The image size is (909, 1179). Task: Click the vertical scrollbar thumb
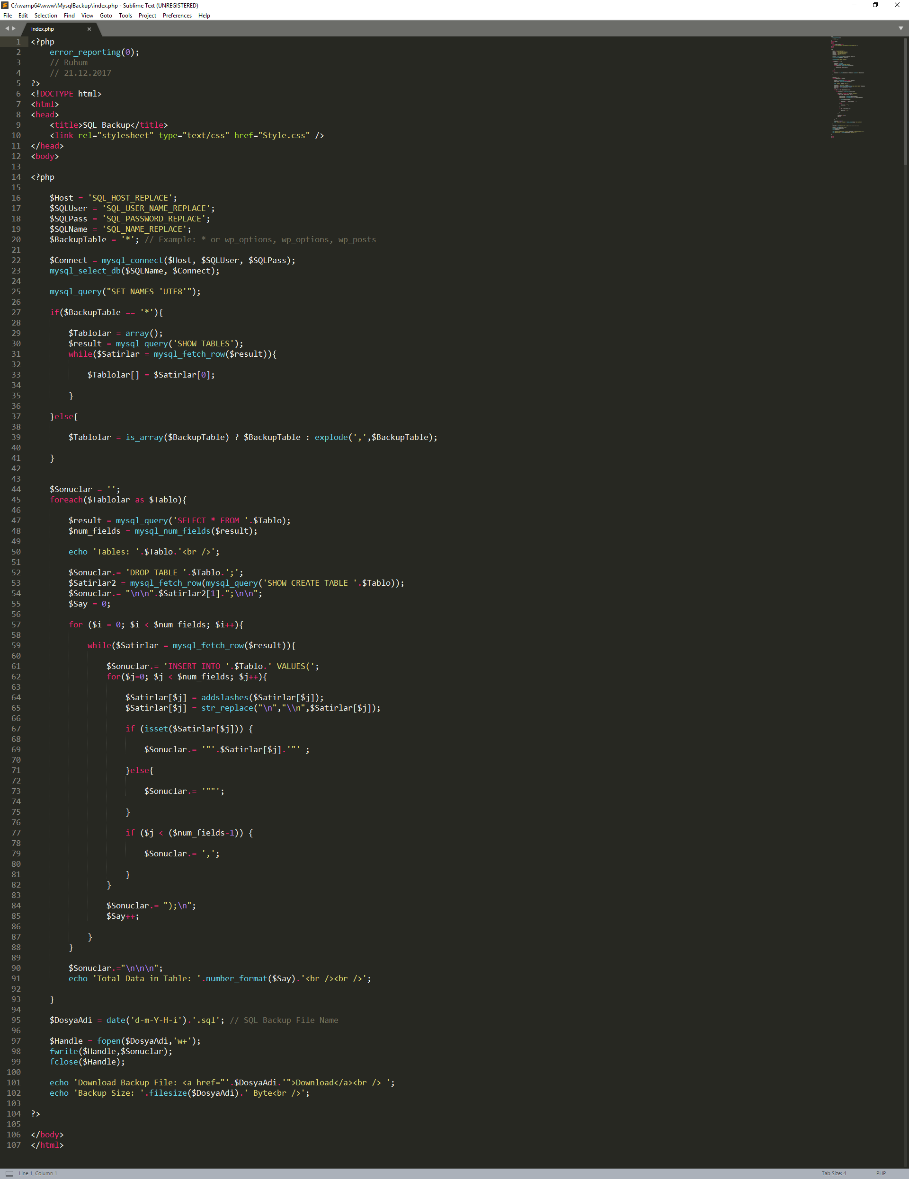pos(905,103)
